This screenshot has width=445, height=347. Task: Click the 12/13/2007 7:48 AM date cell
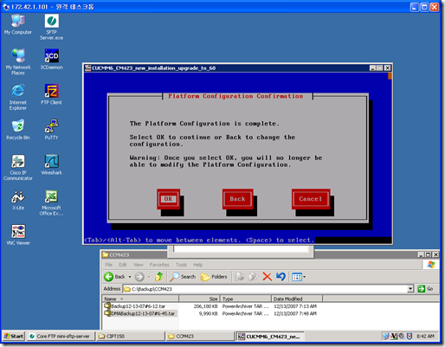tap(295, 313)
